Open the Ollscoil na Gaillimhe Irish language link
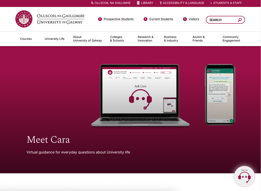The image size is (261, 191). [x=112, y=3]
